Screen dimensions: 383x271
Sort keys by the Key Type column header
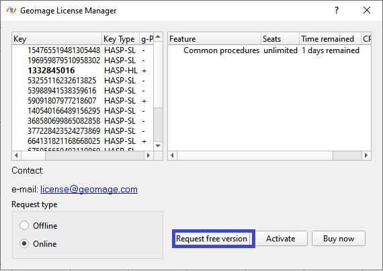120,39
